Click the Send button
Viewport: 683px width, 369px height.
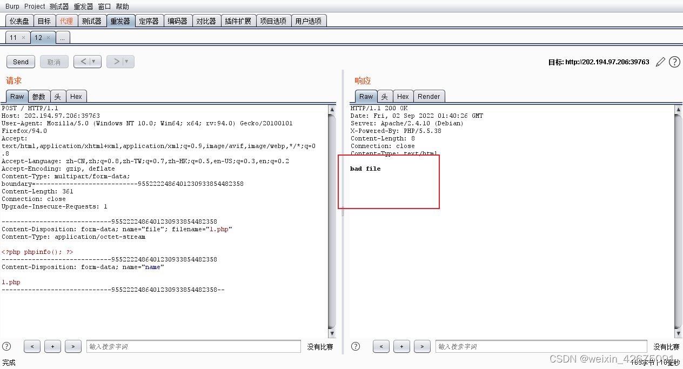[21, 62]
